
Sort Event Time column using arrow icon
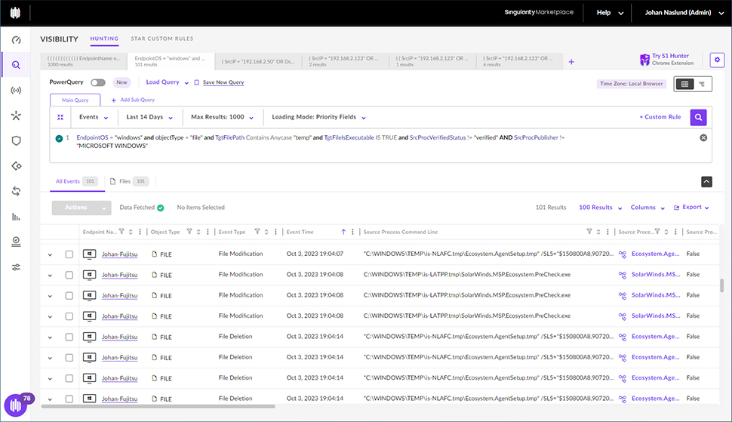[343, 232]
